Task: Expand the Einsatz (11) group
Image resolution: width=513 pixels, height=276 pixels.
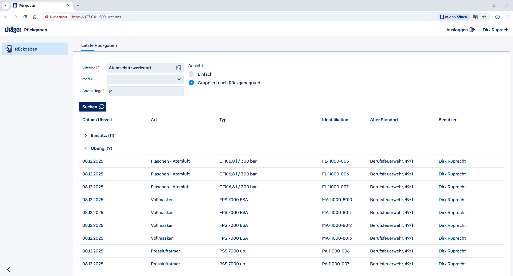Action: click(85, 136)
